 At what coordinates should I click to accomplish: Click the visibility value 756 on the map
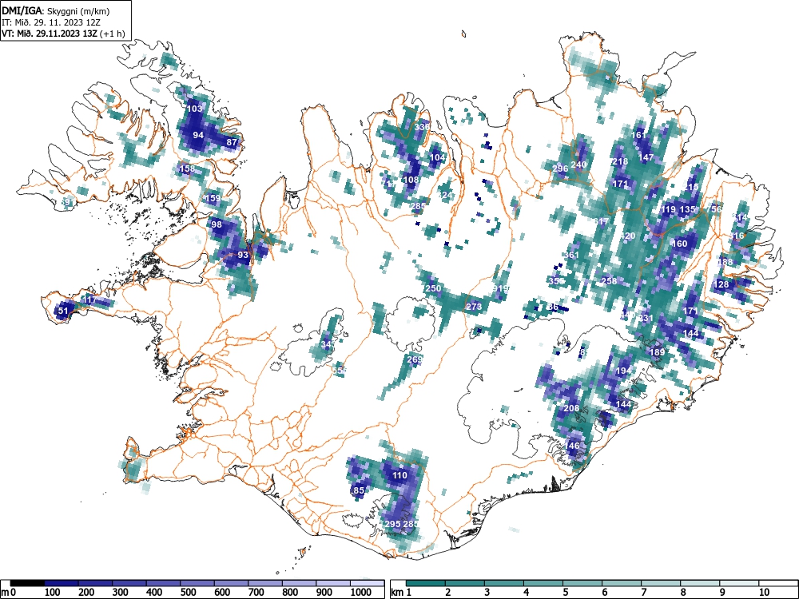tap(714, 209)
